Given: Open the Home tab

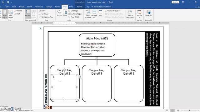Looking at the screenshot, I should (7, 7).
